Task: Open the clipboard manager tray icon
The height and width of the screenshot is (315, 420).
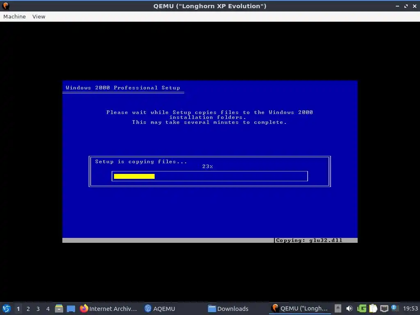Action: coord(373,308)
